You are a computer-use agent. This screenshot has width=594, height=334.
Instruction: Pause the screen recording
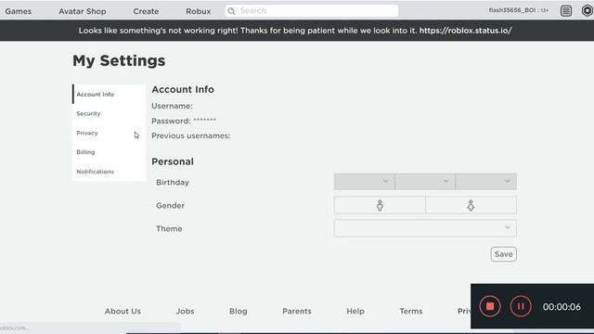pyautogui.click(x=521, y=306)
